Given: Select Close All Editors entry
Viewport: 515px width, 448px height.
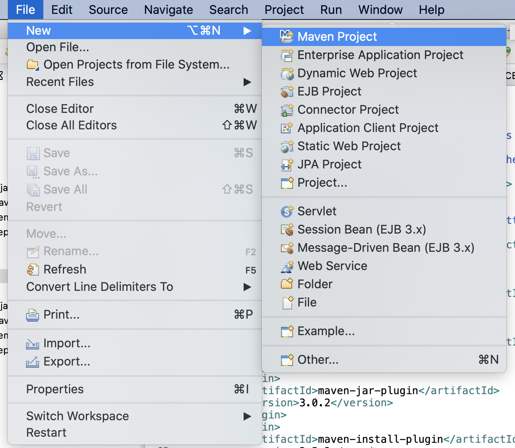Looking at the screenshot, I should (135, 125).
